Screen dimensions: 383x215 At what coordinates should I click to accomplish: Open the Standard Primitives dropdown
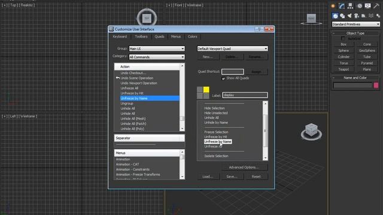(x=355, y=24)
